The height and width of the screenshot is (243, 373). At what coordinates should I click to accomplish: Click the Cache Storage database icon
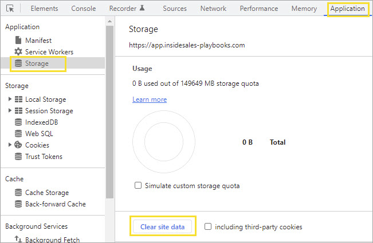(18, 193)
